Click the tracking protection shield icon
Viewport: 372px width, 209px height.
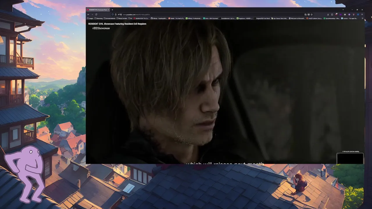pos(112,15)
